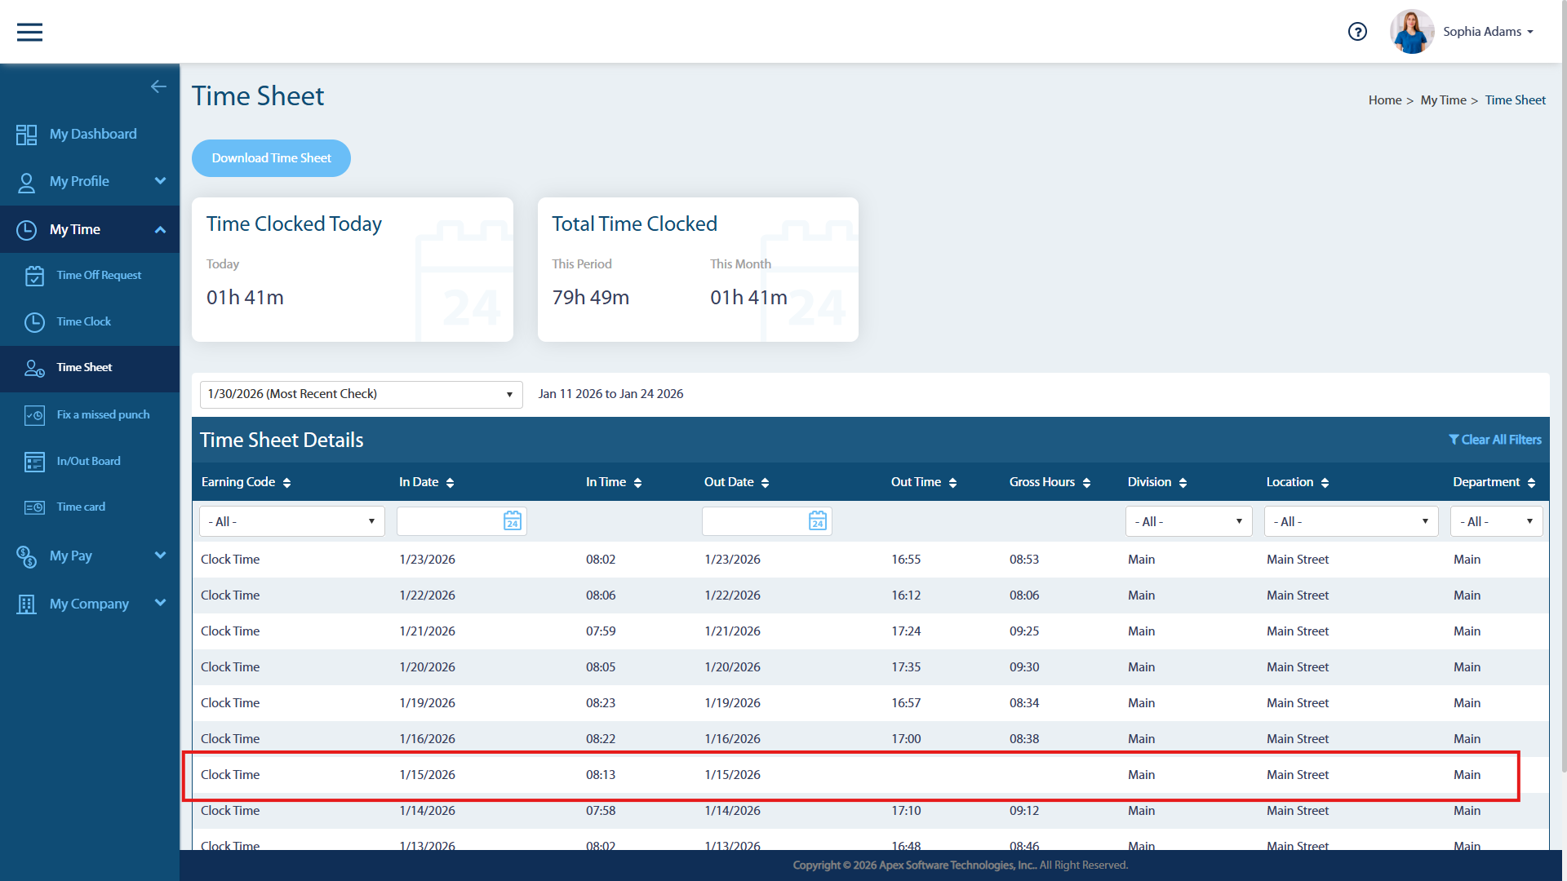
Task: Click the My Pay money icon
Action: [26, 556]
